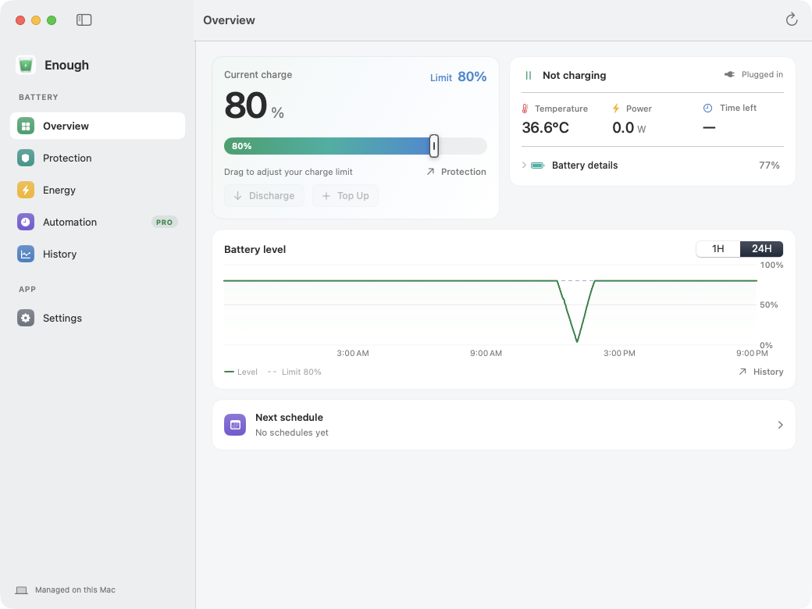Click the History chart icon
The image size is (812, 609).
pos(25,255)
